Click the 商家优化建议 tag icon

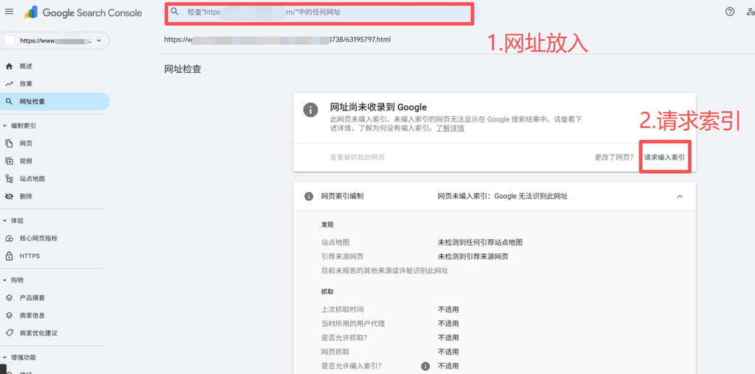coord(9,333)
